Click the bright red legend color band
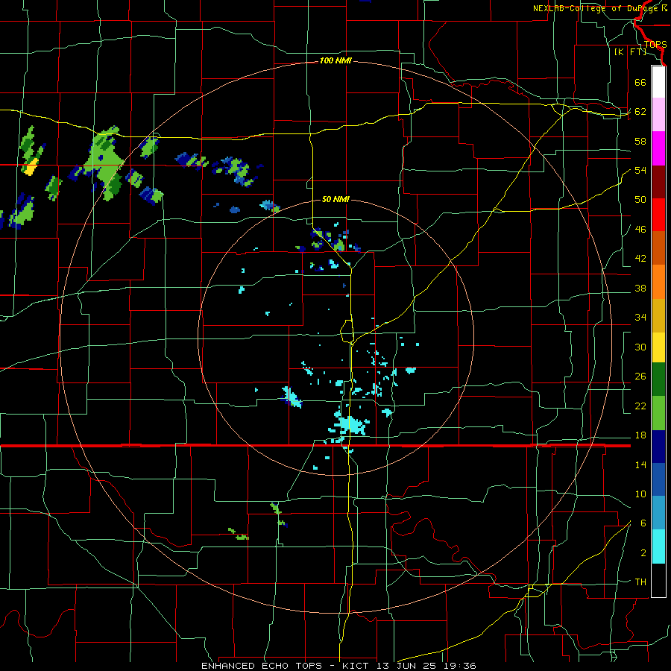The width and height of the screenshot is (671, 671). pyautogui.click(x=658, y=215)
